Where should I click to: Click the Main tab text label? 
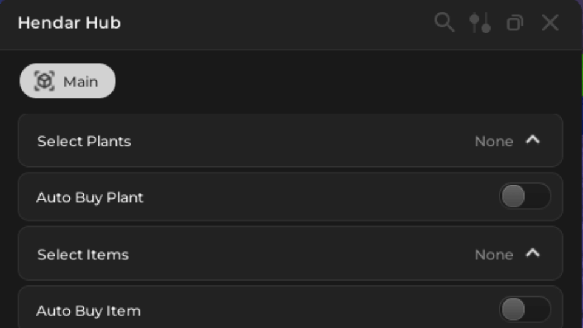(x=81, y=81)
